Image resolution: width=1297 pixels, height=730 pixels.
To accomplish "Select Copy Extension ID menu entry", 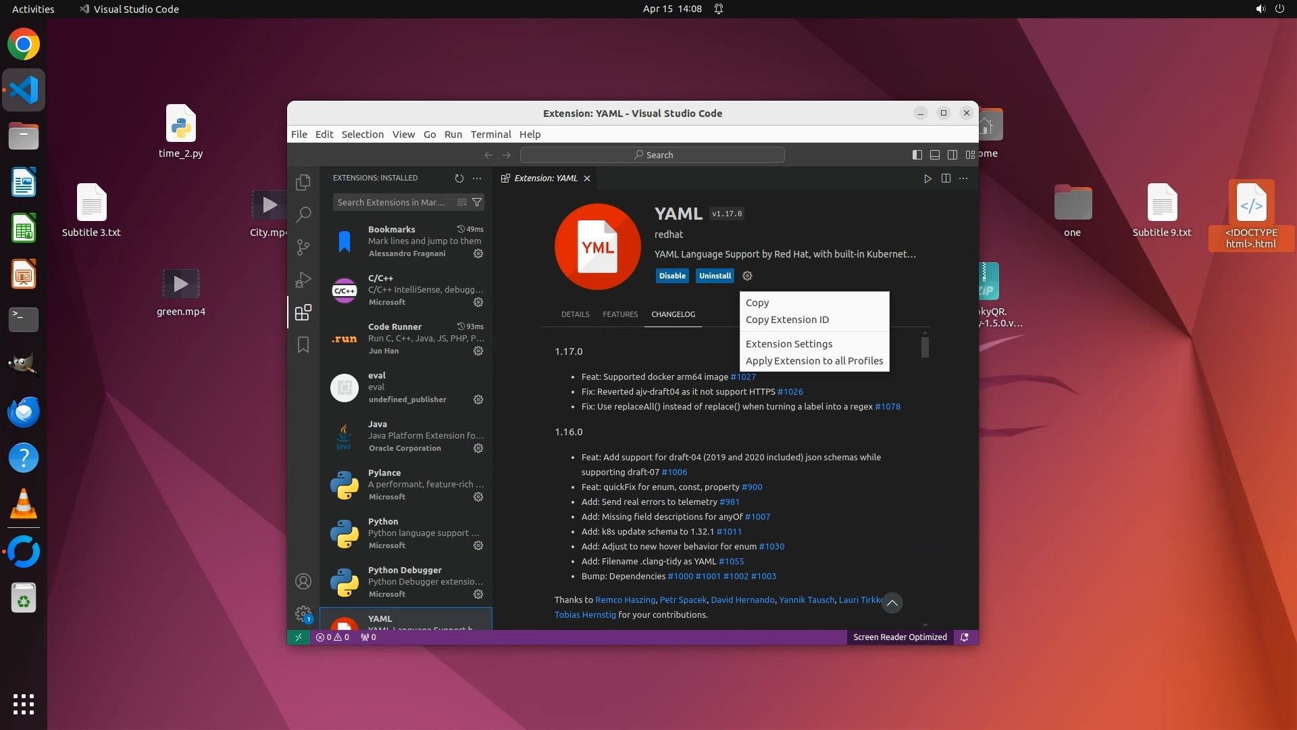I will tap(787, 320).
